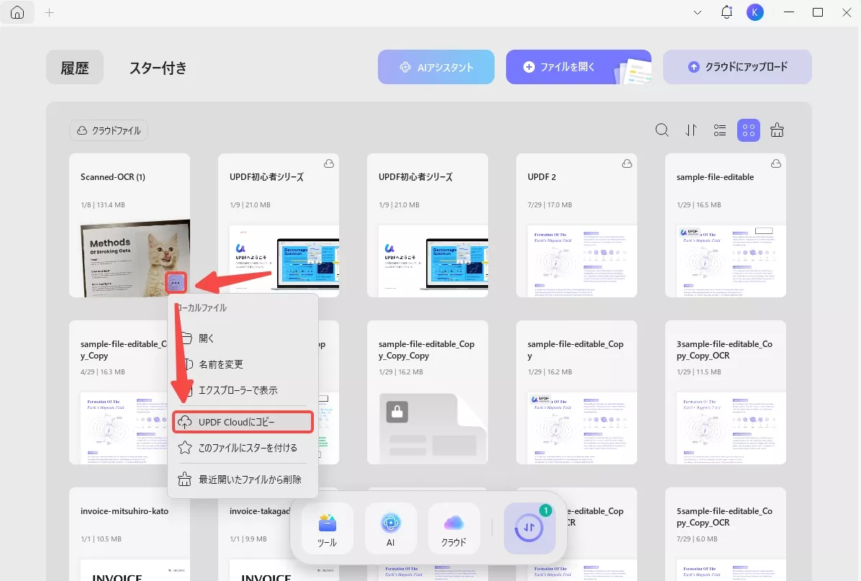Click the 1/29 | 11.5 MB info text

[x=698, y=371]
